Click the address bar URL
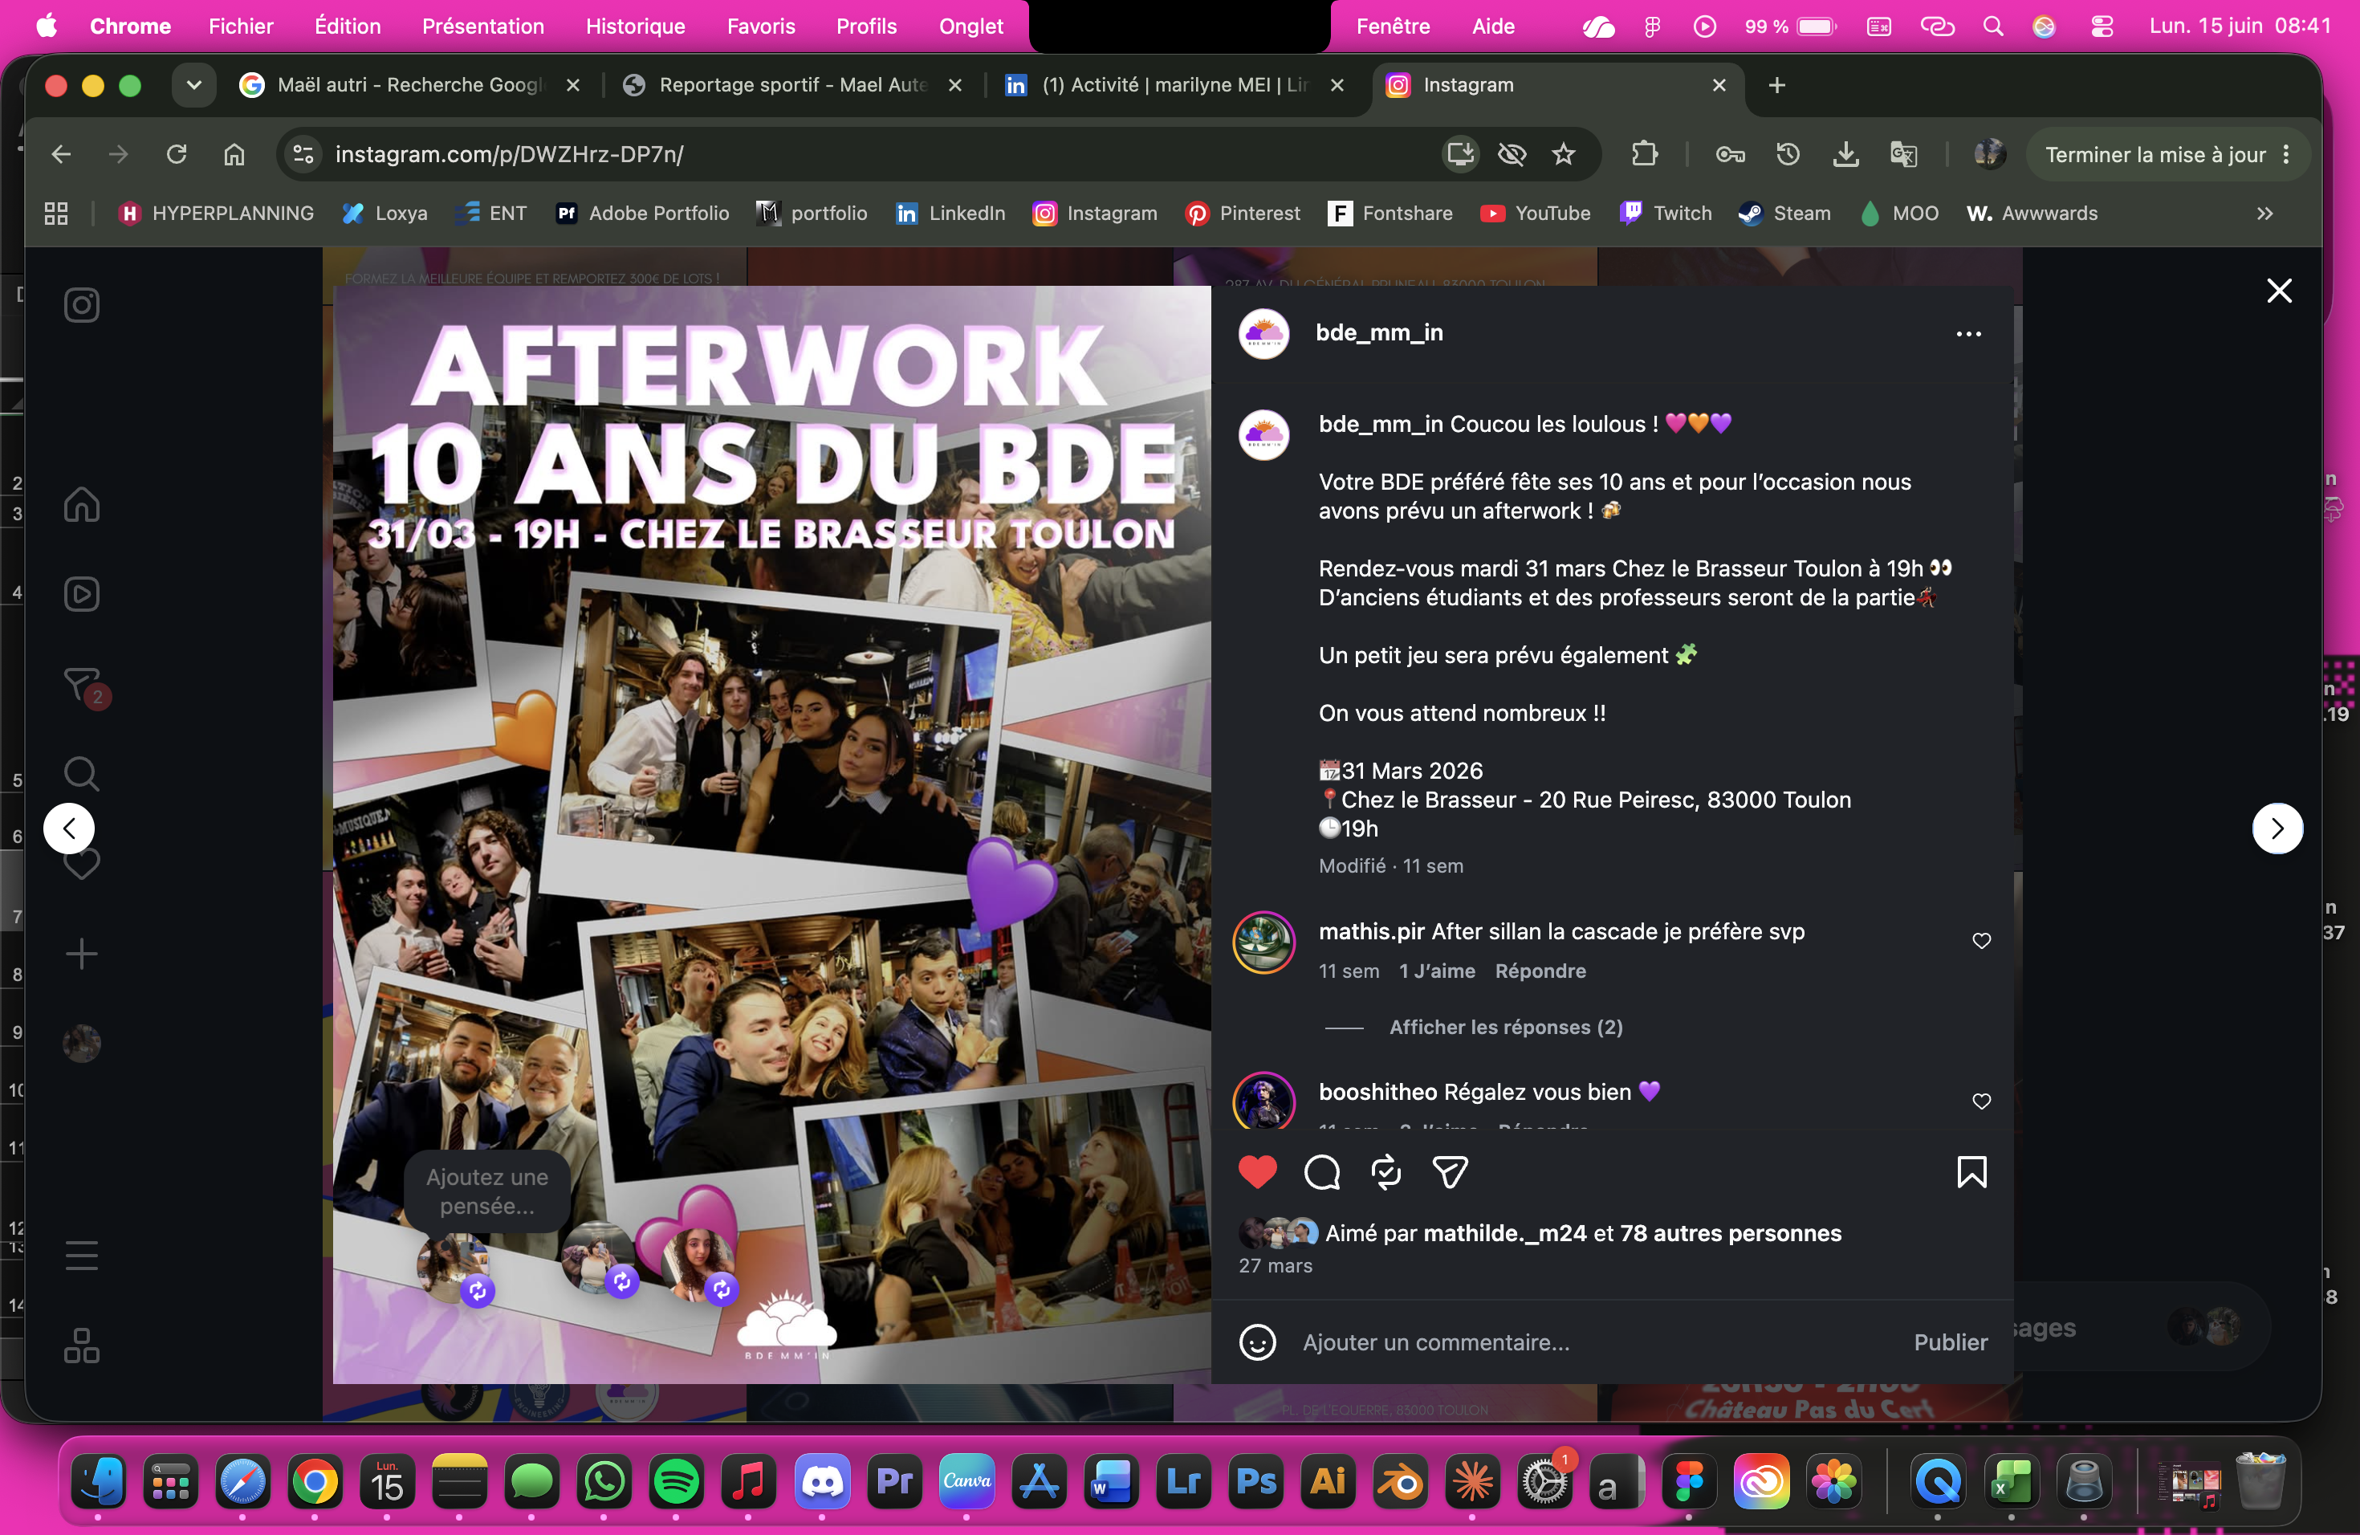Image resolution: width=2360 pixels, height=1535 pixels. click(509, 153)
